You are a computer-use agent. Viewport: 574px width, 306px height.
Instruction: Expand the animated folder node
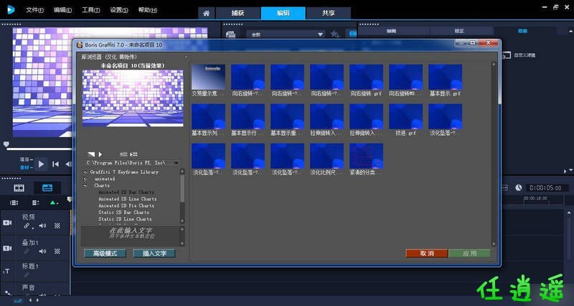[x=85, y=179]
